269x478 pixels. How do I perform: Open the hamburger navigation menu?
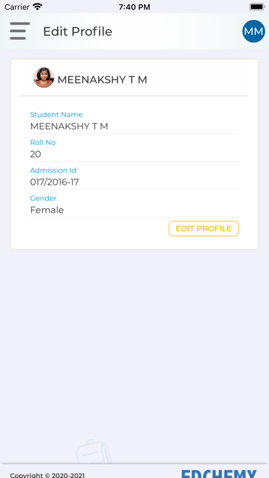pos(20,31)
